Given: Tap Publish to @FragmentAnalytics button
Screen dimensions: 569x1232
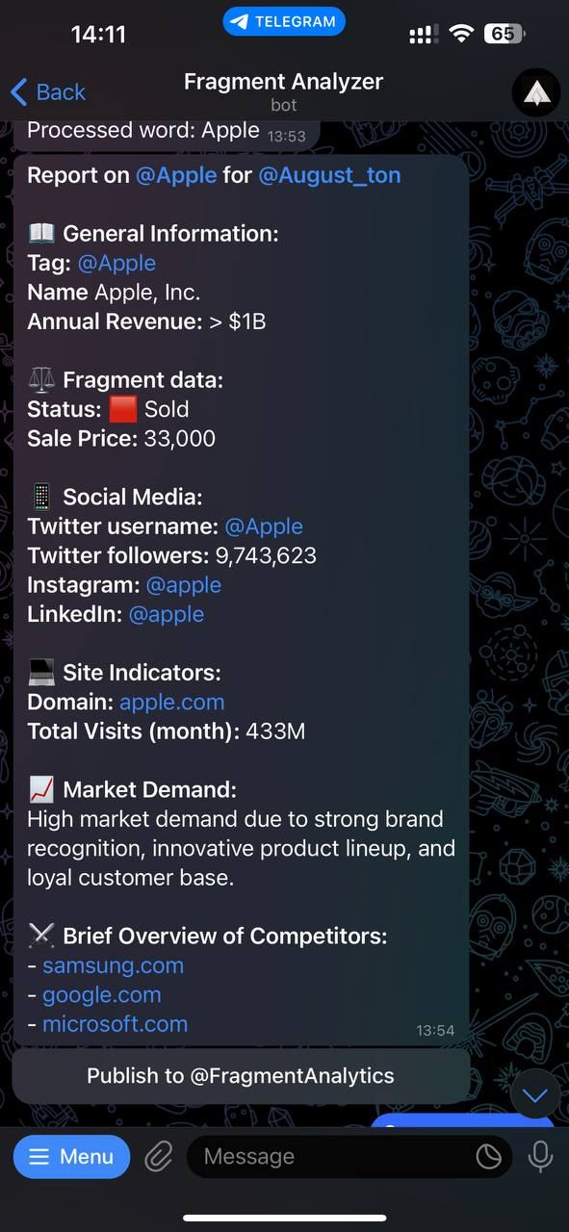Looking at the screenshot, I should pyautogui.click(x=241, y=1076).
